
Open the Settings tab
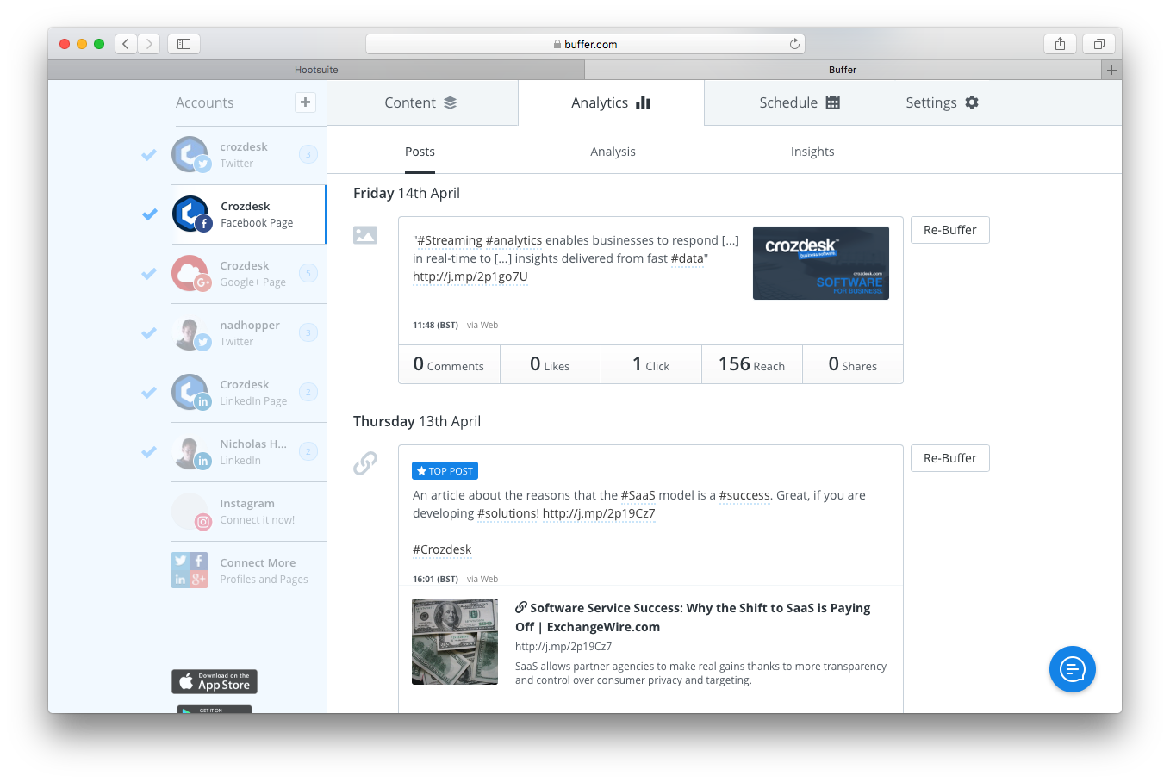click(x=942, y=102)
